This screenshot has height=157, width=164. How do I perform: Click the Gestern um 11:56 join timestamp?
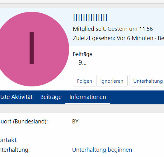coord(130,29)
